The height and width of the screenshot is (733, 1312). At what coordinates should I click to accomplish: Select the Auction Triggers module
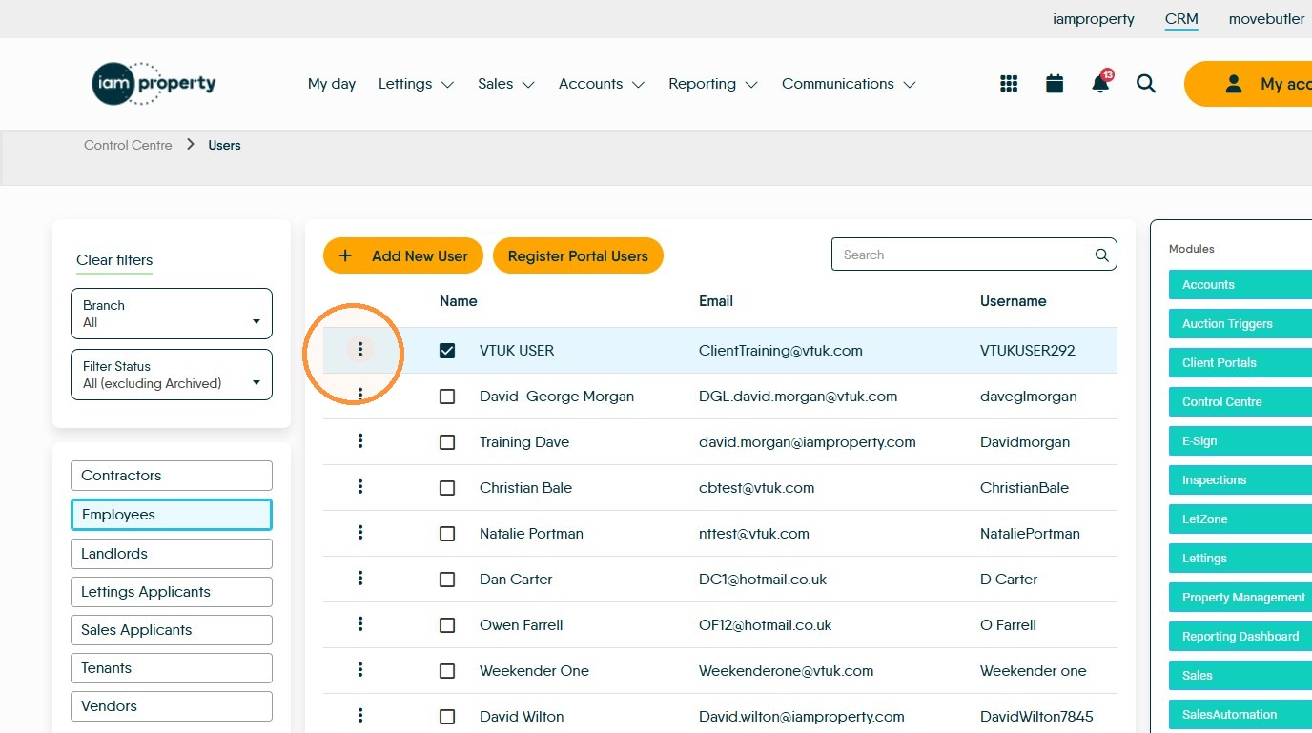1240,324
